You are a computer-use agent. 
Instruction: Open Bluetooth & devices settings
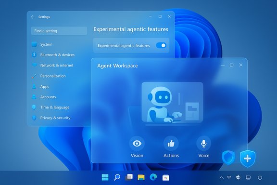click(x=57, y=55)
